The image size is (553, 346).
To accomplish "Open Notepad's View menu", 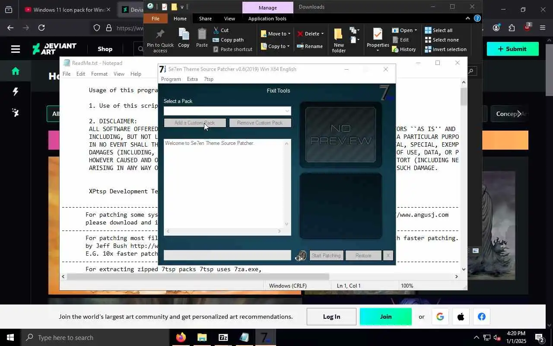I will (119, 74).
